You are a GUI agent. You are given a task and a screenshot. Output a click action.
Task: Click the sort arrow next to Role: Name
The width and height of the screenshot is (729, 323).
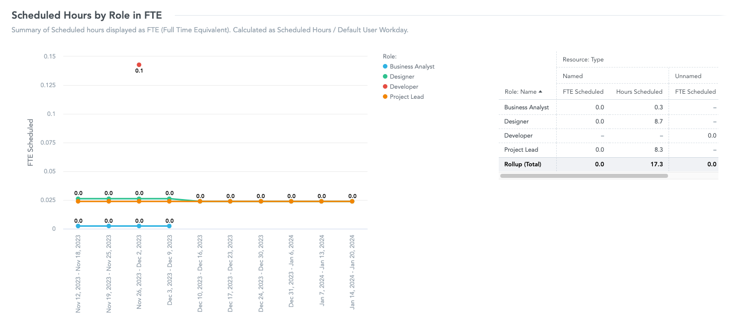[541, 92]
